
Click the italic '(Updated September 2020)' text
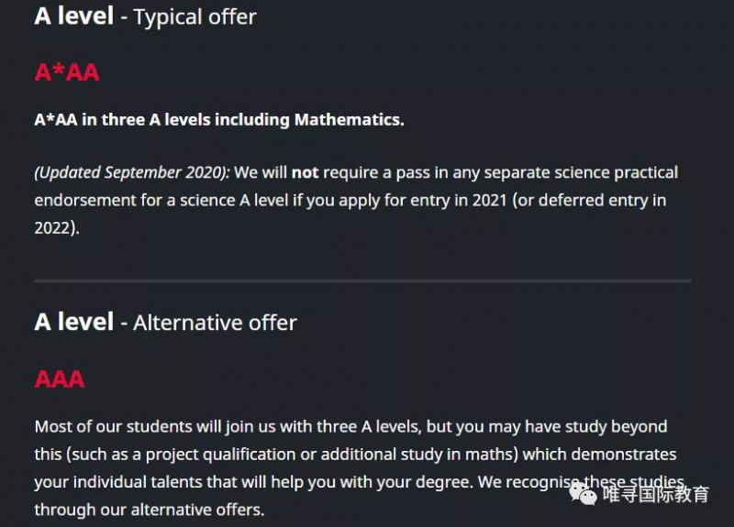(x=132, y=172)
